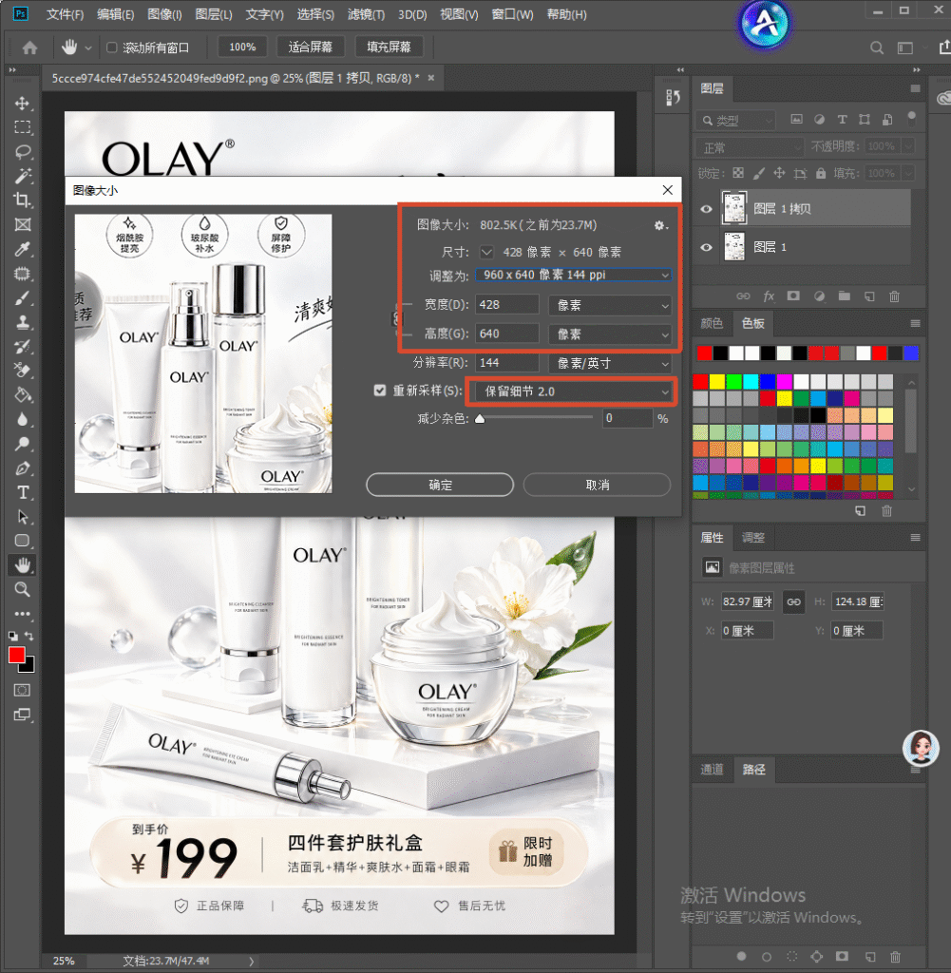
Task: Select the Move tool
Action: 23,103
